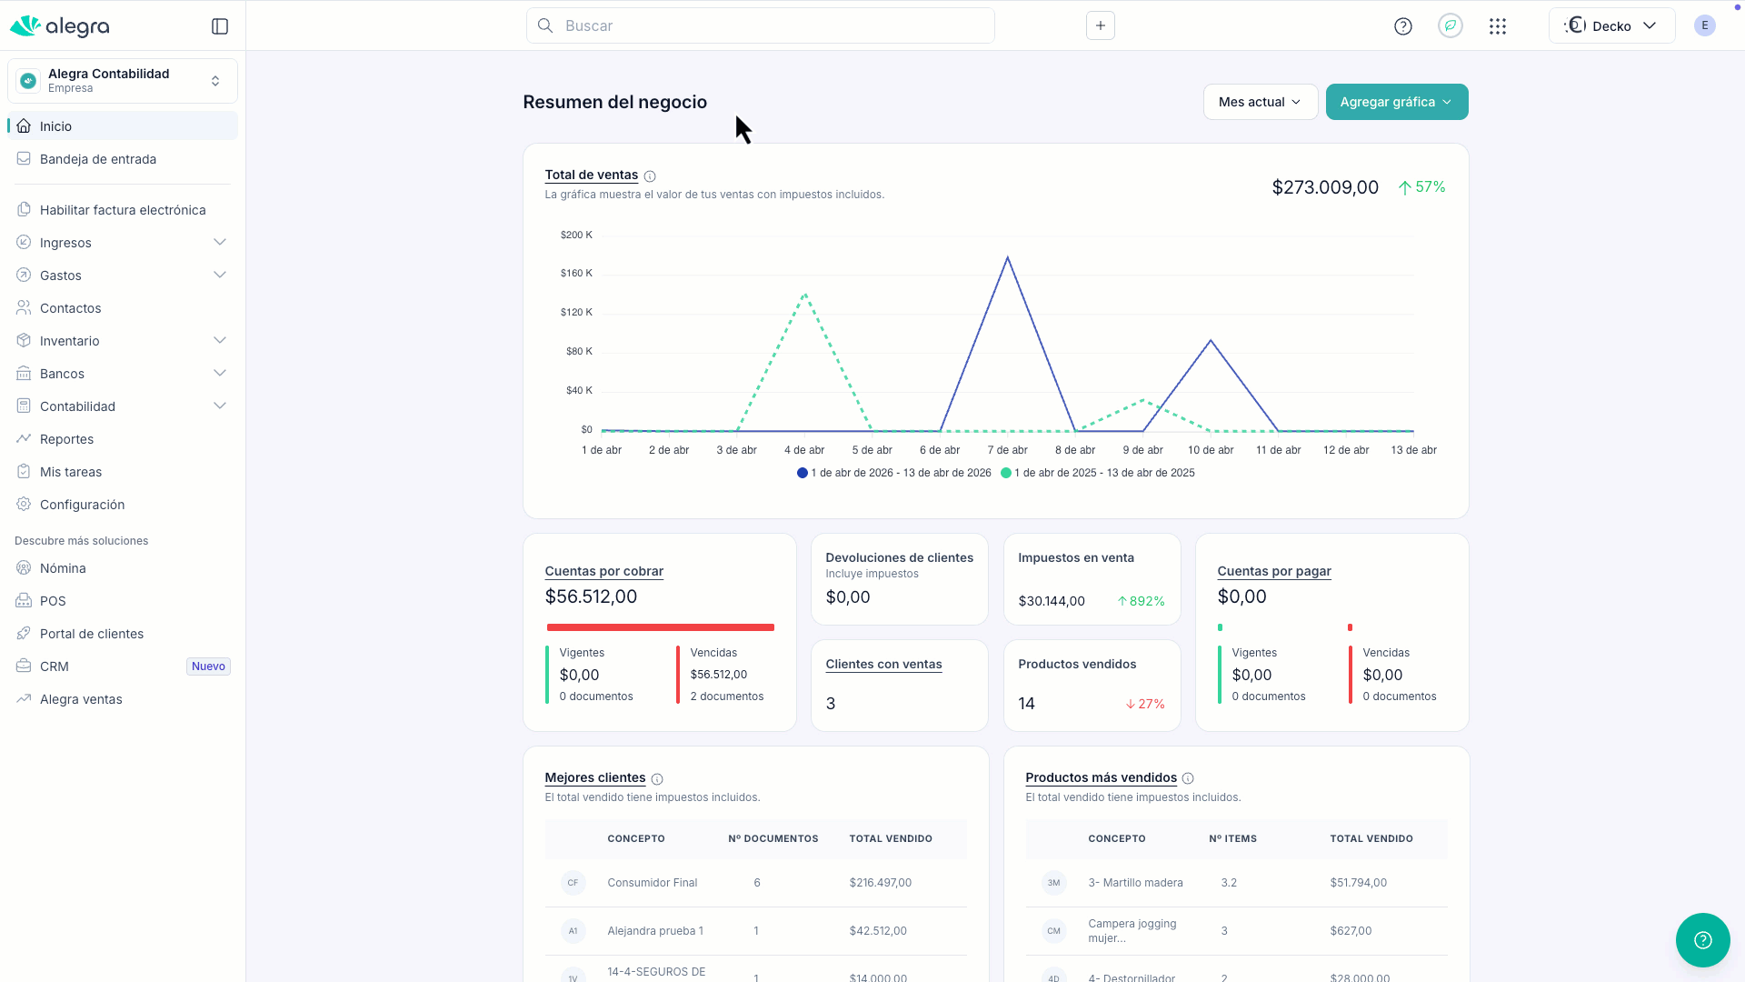
Task: Open the Alegra Contabilidad company switcher
Action: click(122, 81)
